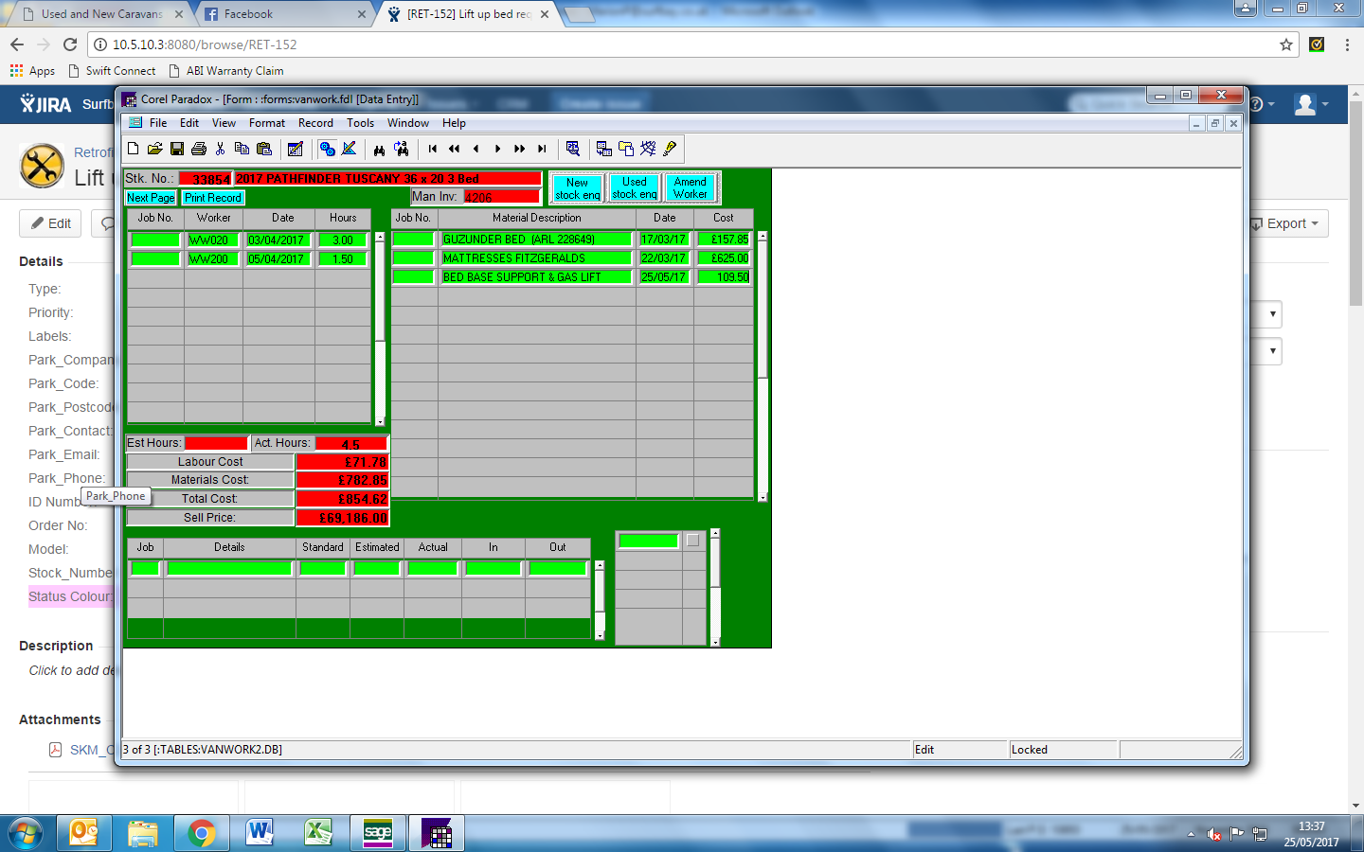1364x852 pixels.
Task: Click the Locate Next binoculars icon
Action: coord(402,149)
